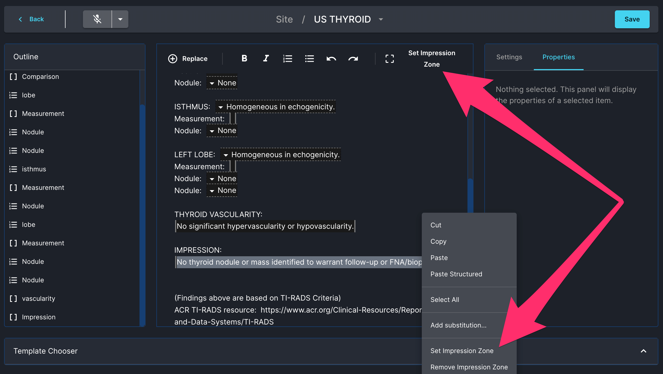Click the Site breadcrumb link

(x=284, y=19)
